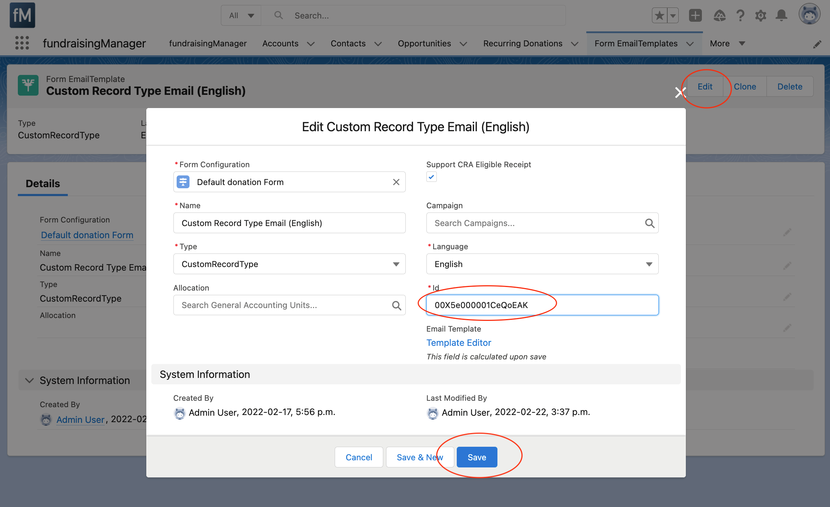Open the Template Editor link
The height and width of the screenshot is (507, 830).
tap(459, 343)
